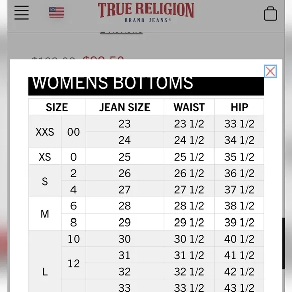Click jean size 23 cell

pyautogui.click(x=125, y=124)
